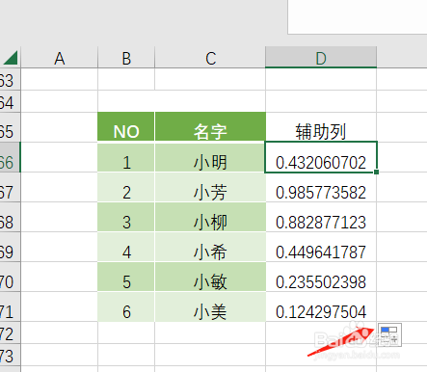427x372 pixels.
Task: Select cell with value 0.985773582
Action: pos(321,187)
